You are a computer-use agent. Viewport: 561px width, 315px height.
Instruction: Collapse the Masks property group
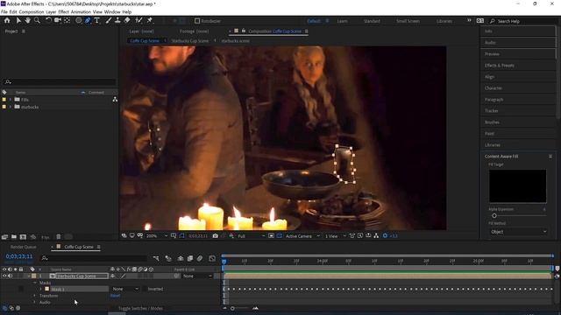click(x=35, y=283)
